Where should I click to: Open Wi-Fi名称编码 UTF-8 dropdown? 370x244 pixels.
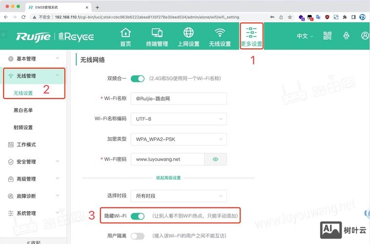coord(179,119)
